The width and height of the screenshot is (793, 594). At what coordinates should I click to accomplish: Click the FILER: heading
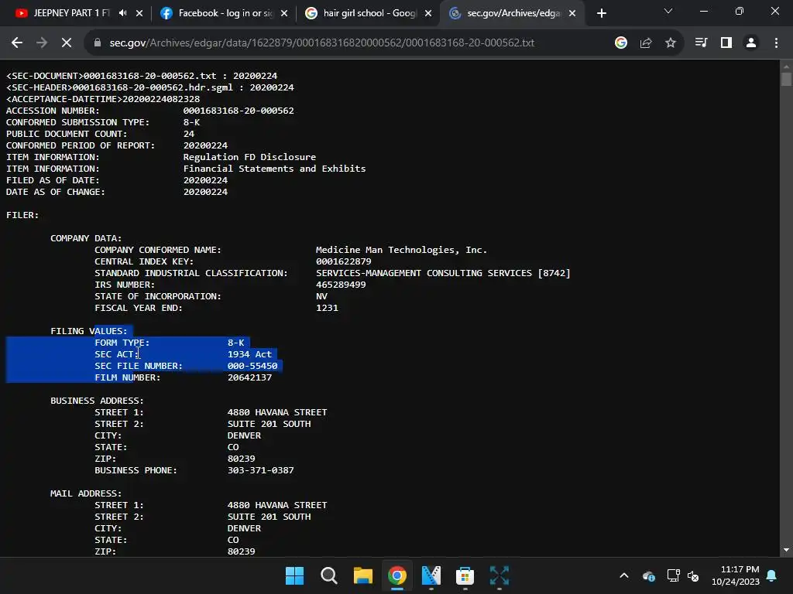tap(22, 215)
